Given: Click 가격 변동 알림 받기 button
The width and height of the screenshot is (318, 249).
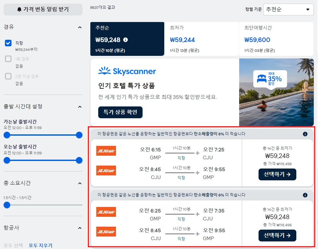Looking at the screenshot, I should (x=43, y=9).
